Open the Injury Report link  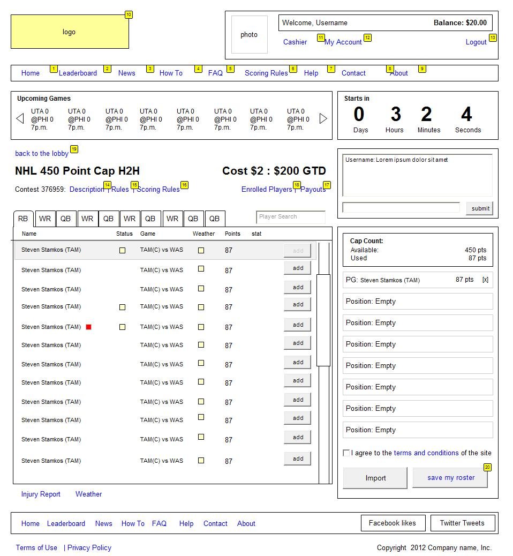(41, 494)
